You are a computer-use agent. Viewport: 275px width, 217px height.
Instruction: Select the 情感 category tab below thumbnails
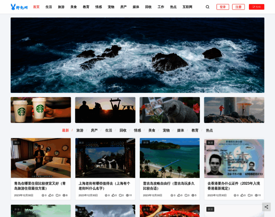point(137,131)
